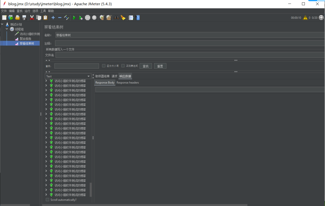The image size is (325, 206).
Task: Collapse the 线程组 tree node arrow
Action: click(7, 29)
